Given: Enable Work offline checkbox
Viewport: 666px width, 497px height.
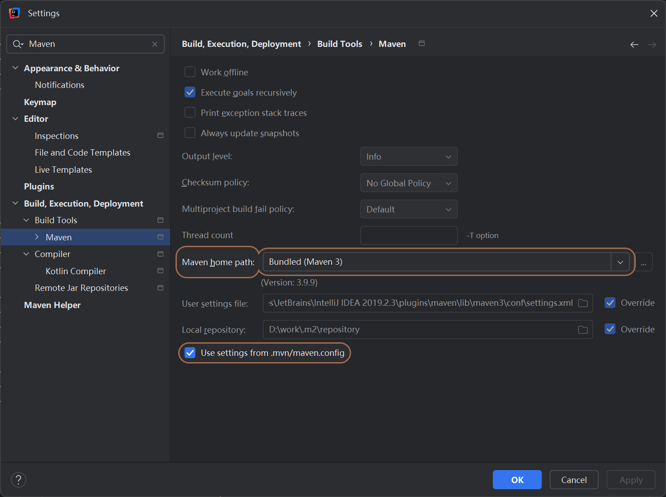Looking at the screenshot, I should (x=190, y=72).
